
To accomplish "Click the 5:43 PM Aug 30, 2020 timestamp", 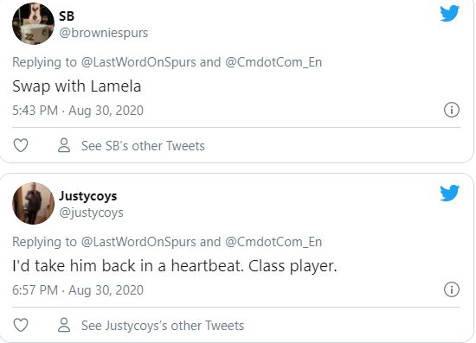I will (x=78, y=111).
